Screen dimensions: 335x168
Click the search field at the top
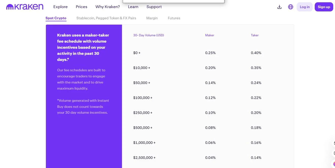tap(173, 1)
